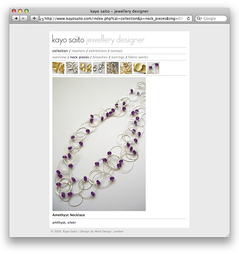Reload the page with refresh icon
Viewport: 239px width, 254px height.
(x=188, y=18)
